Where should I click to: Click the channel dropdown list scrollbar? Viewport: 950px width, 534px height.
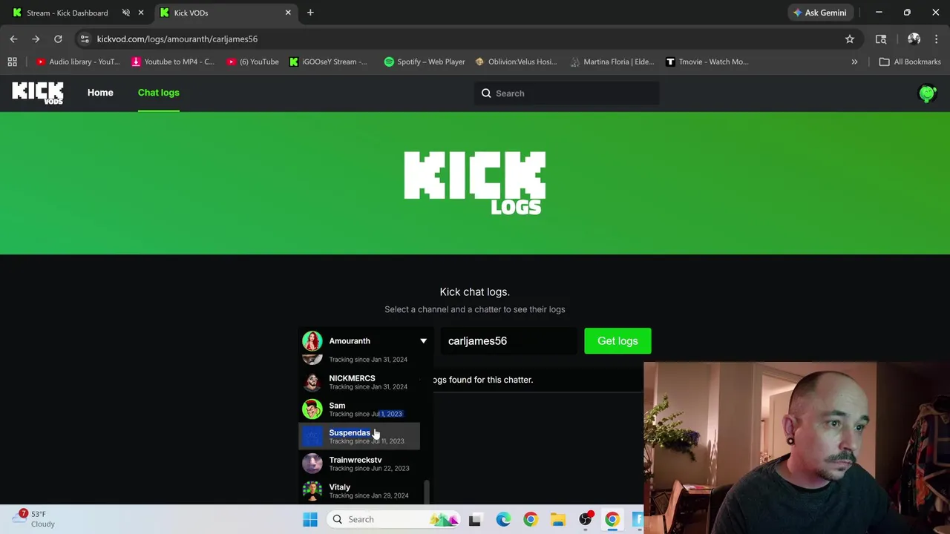(x=426, y=491)
